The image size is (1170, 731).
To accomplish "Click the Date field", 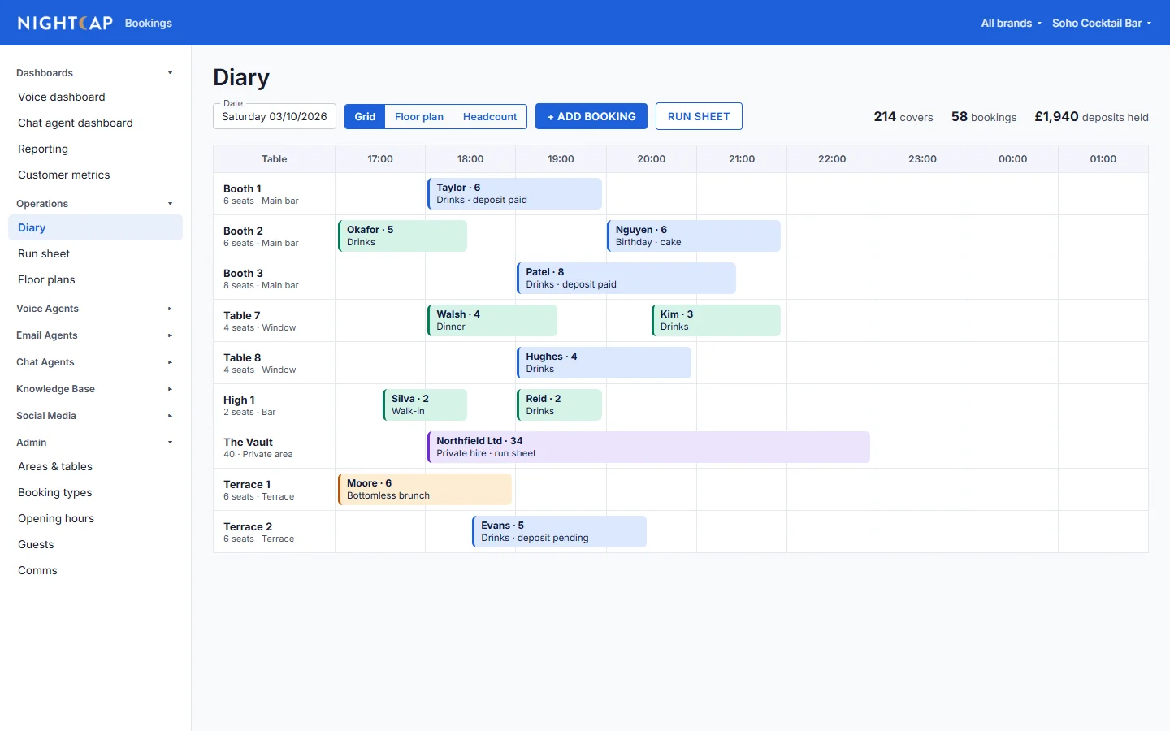I will click(275, 116).
